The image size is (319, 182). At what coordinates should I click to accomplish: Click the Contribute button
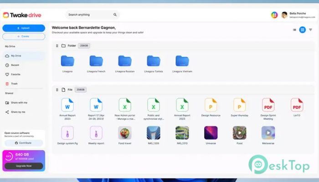[24, 143]
